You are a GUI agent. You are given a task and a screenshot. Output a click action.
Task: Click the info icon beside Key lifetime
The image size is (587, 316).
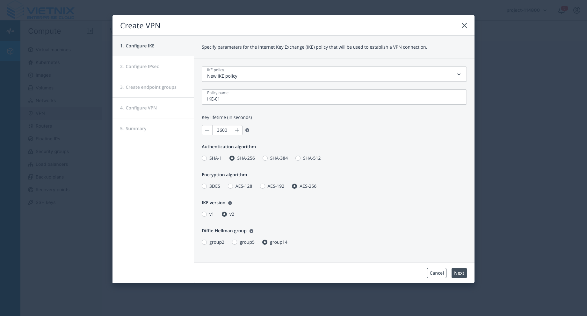point(247,130)
